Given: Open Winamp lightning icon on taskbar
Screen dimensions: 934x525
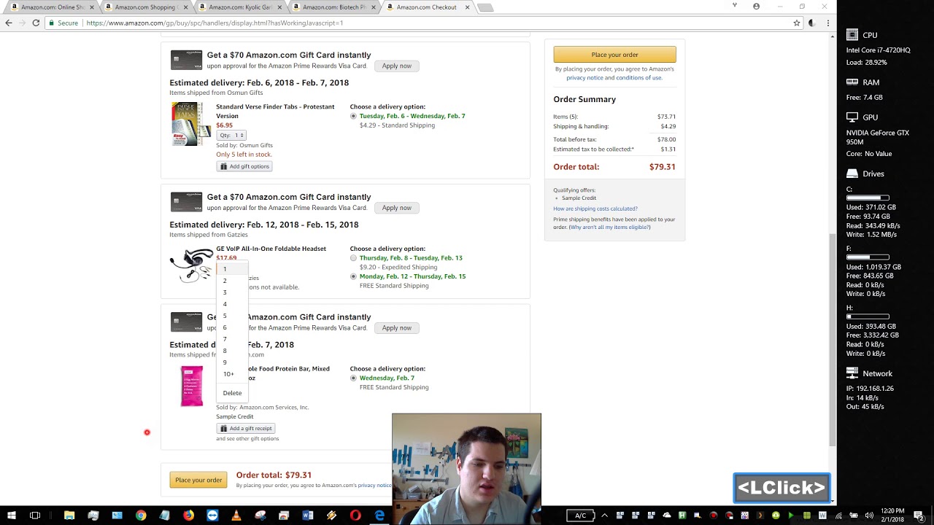Looking at the screenshot, I should tap(331, 516).
